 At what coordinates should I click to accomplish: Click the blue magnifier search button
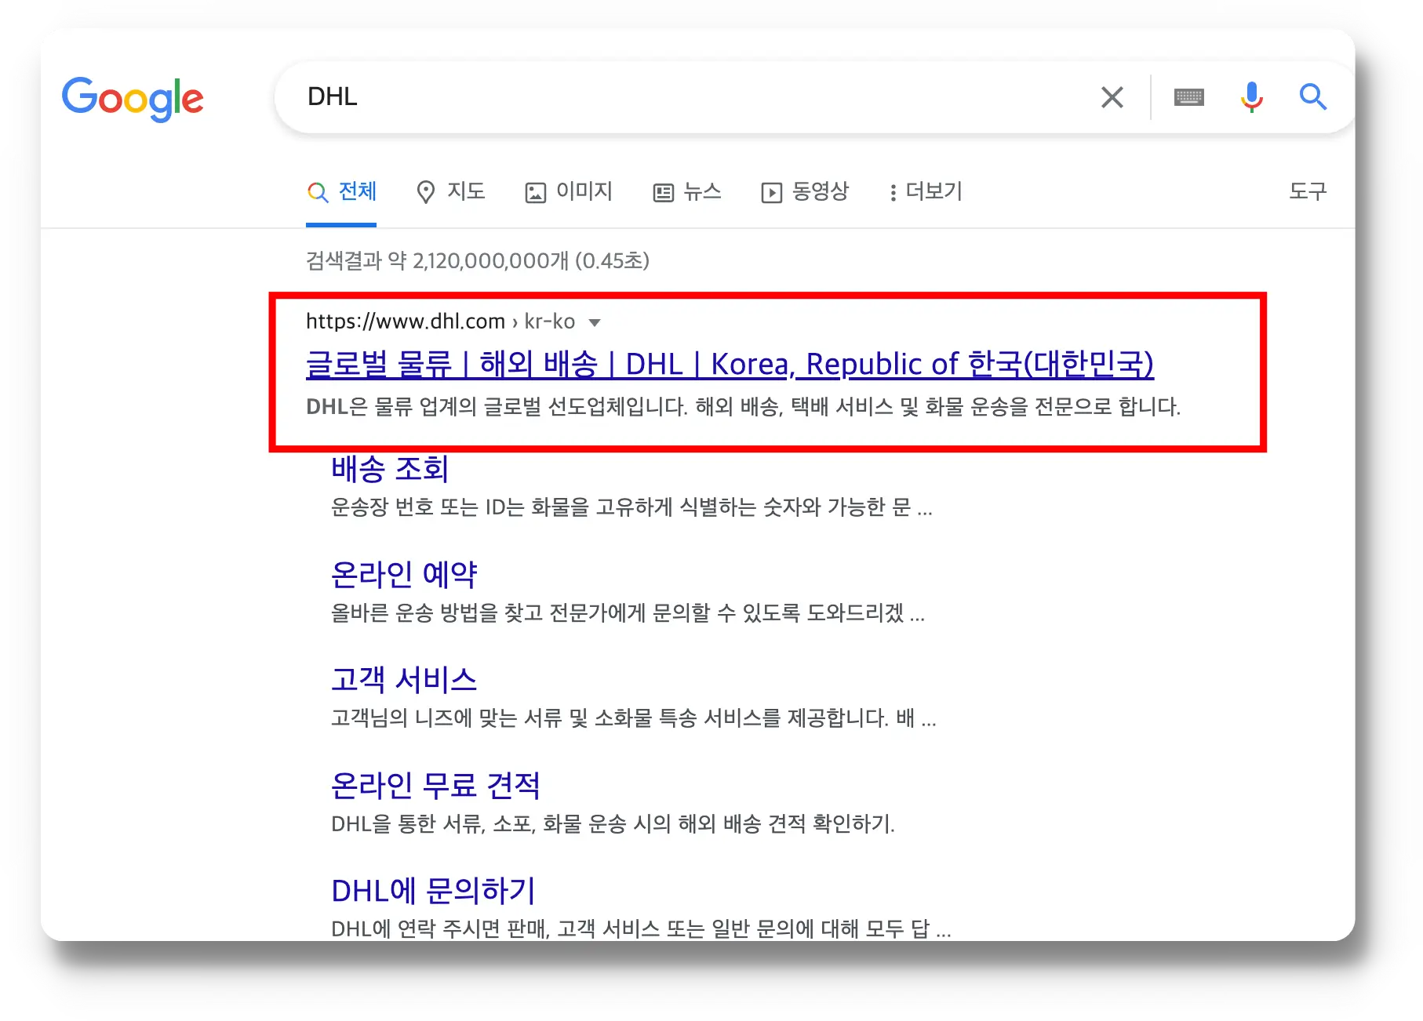coord(1312,97)
